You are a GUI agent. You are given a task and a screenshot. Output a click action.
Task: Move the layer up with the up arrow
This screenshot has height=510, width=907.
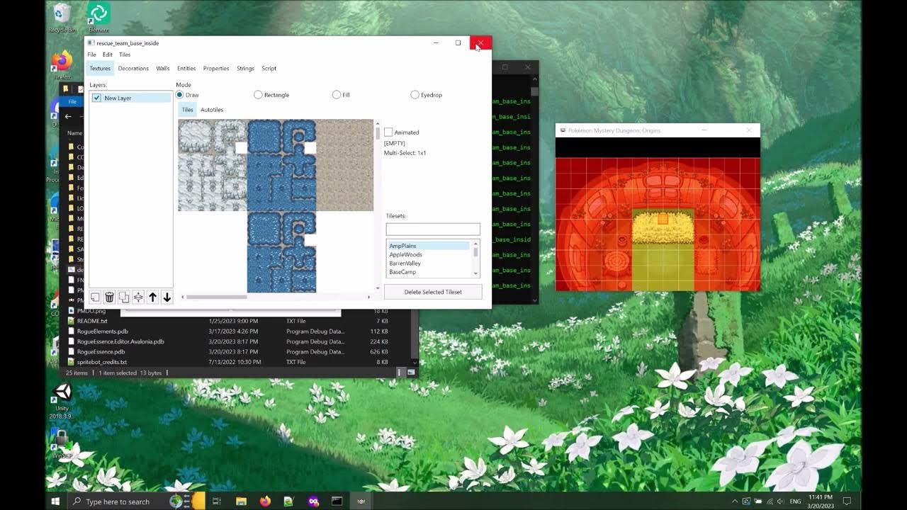[152, 297]
